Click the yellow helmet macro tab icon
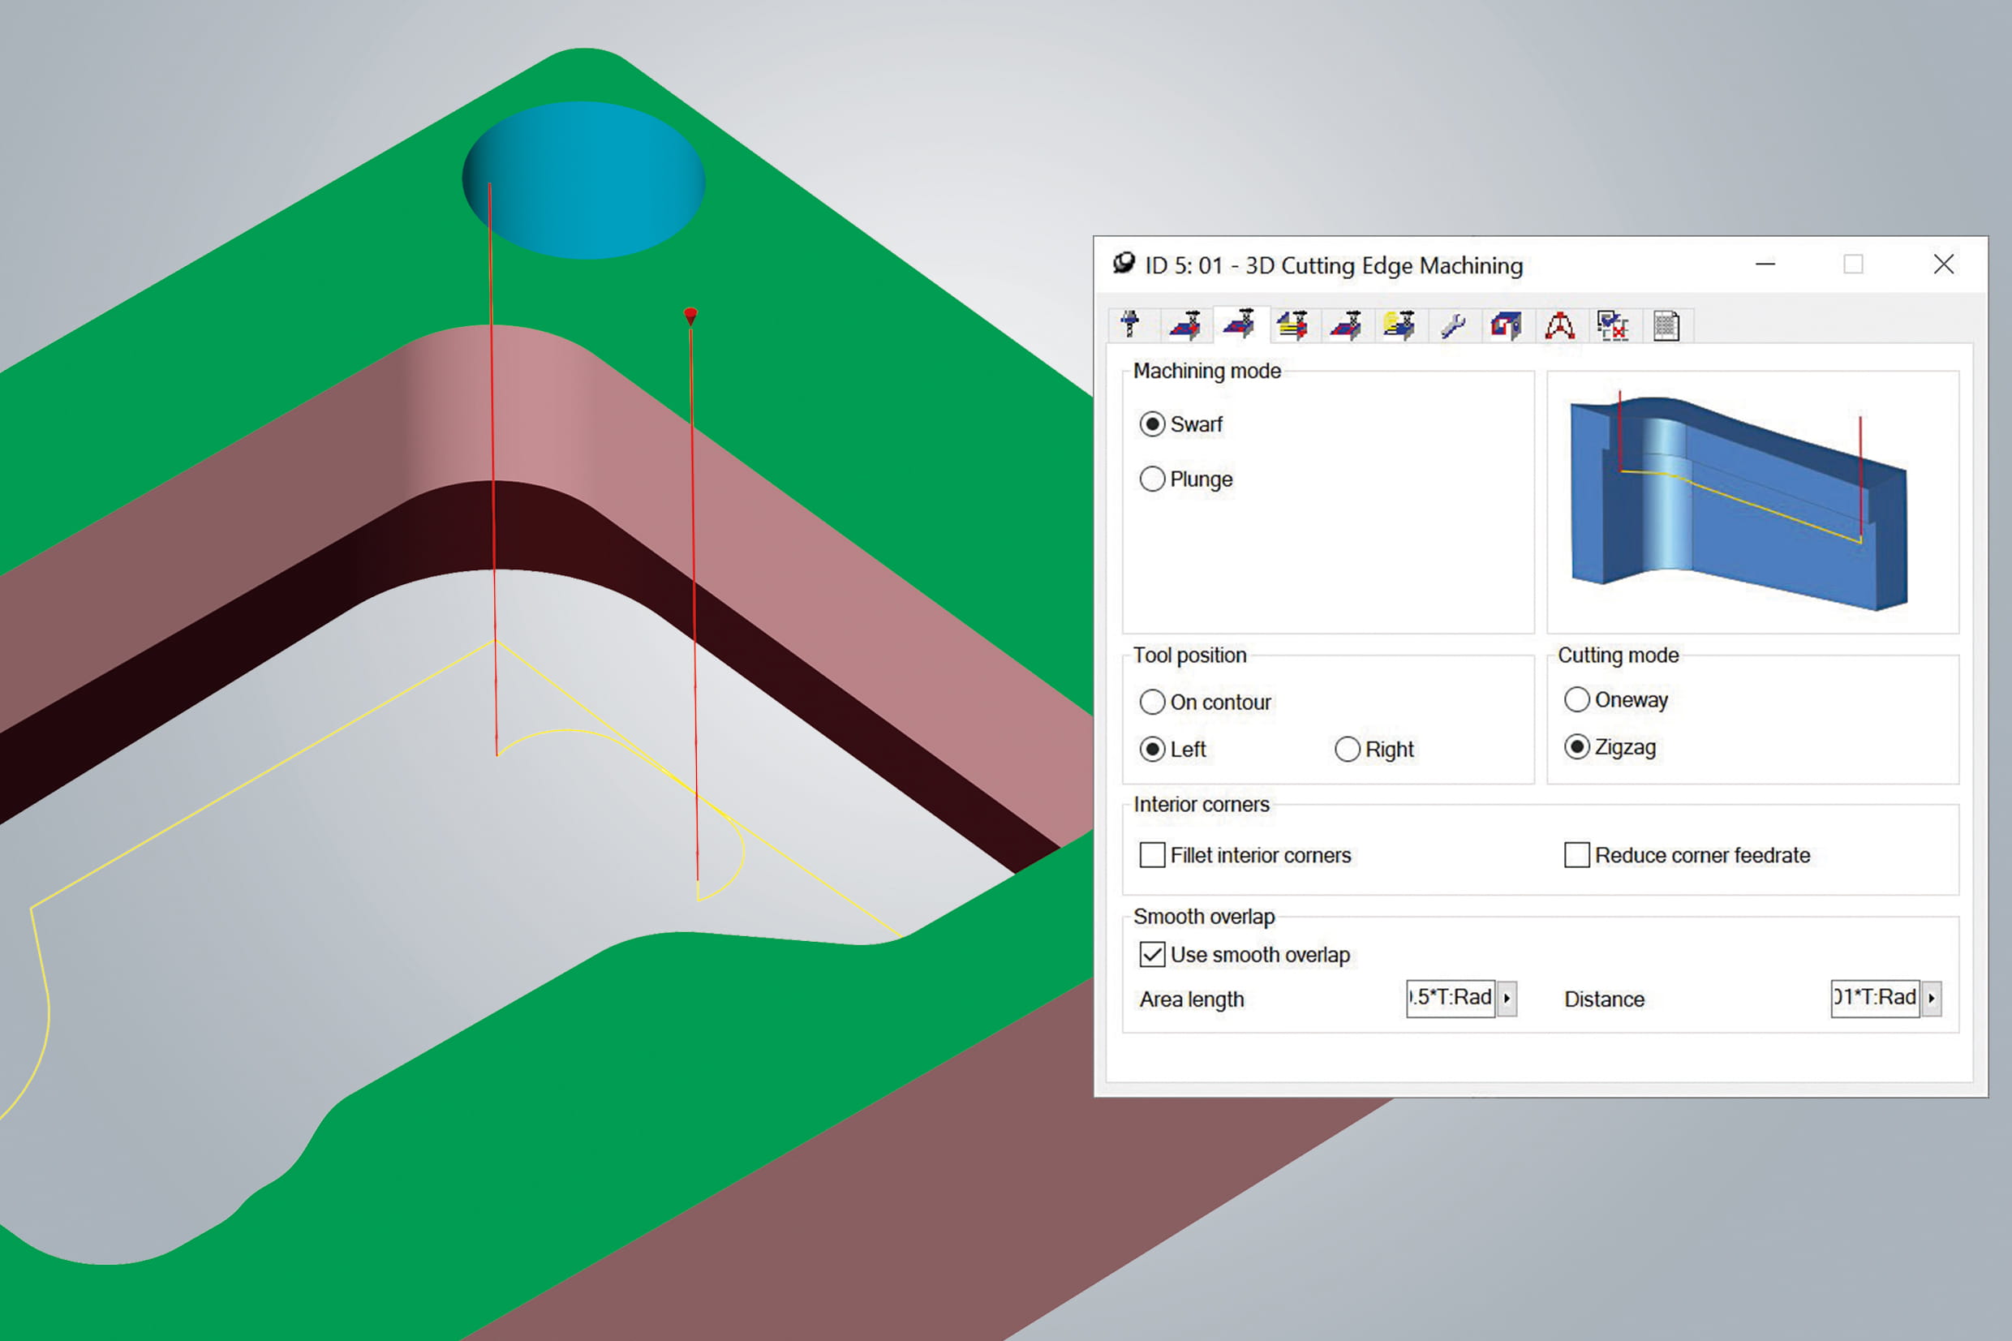 pos(1399,325)
